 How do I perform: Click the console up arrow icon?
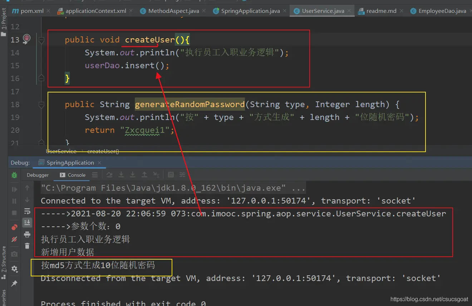pos(27,188)
